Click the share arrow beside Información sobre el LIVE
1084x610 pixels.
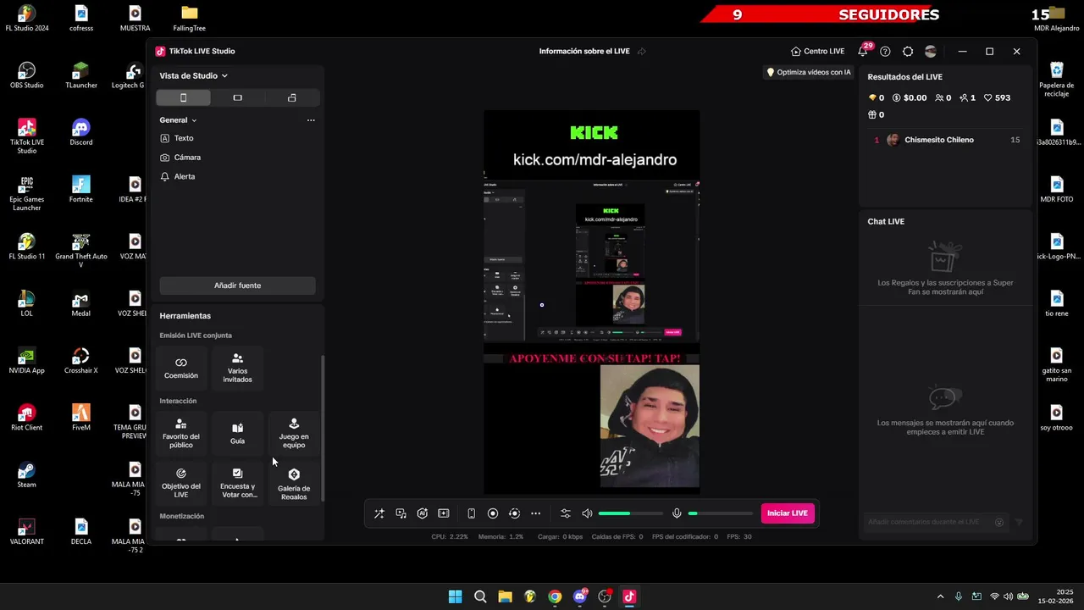641,51
